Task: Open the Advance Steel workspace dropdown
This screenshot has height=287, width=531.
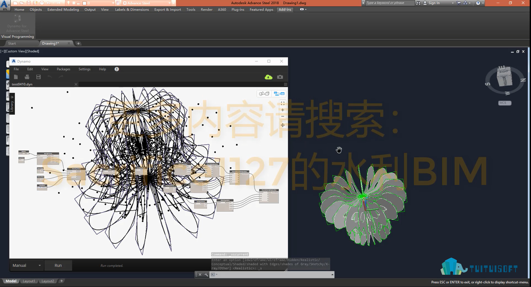Action: tap(170, 3)
